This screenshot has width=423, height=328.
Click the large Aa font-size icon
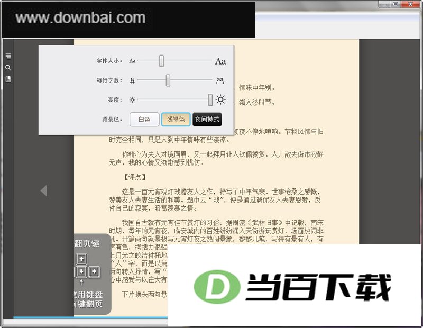220,61
